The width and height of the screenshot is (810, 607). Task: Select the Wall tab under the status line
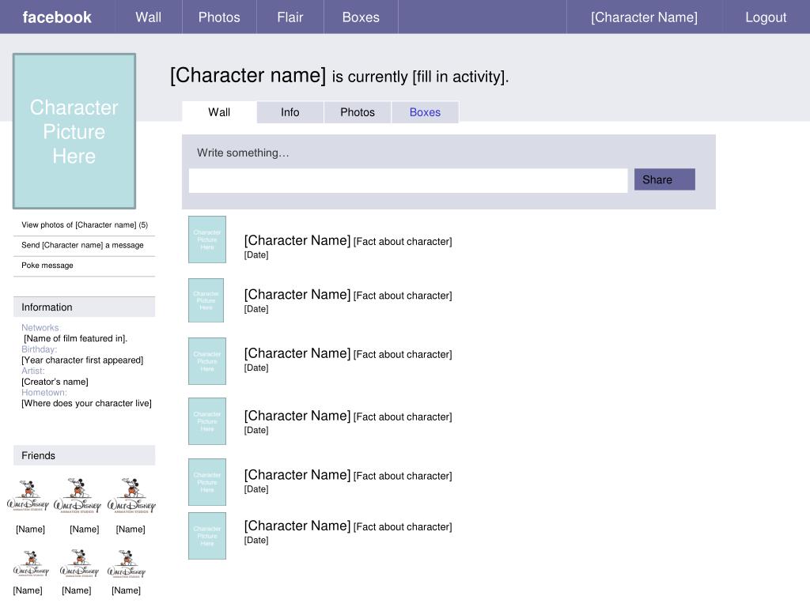[x=219, y=112]
